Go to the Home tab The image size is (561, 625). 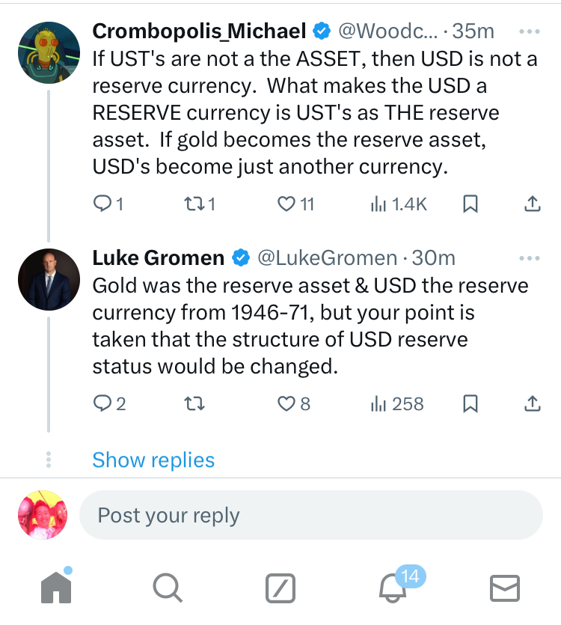[x=56, y=588]
